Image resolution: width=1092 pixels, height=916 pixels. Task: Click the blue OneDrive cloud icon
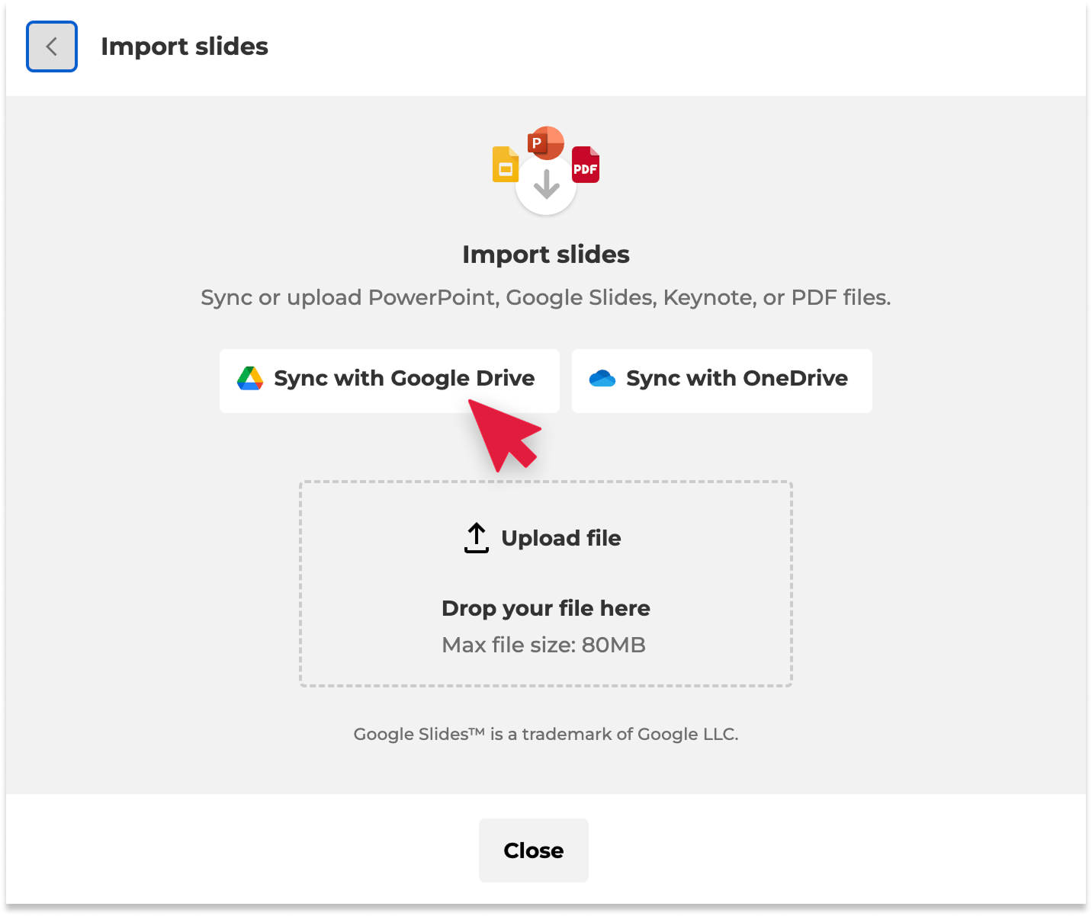602,379
